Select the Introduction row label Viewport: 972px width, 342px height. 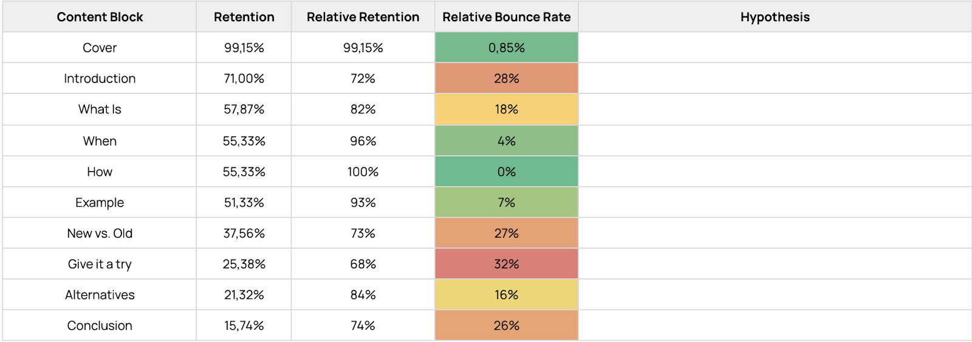tap(100, 79)
